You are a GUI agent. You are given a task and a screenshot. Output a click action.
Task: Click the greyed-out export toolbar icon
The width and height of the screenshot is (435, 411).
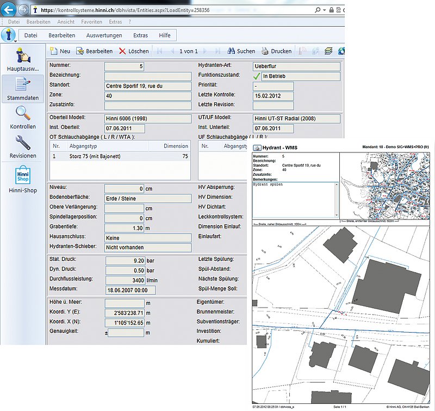tap(315, 51)
